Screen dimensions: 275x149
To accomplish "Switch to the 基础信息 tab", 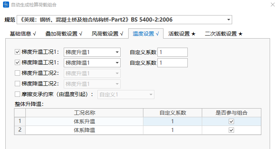I will (23, 34).
